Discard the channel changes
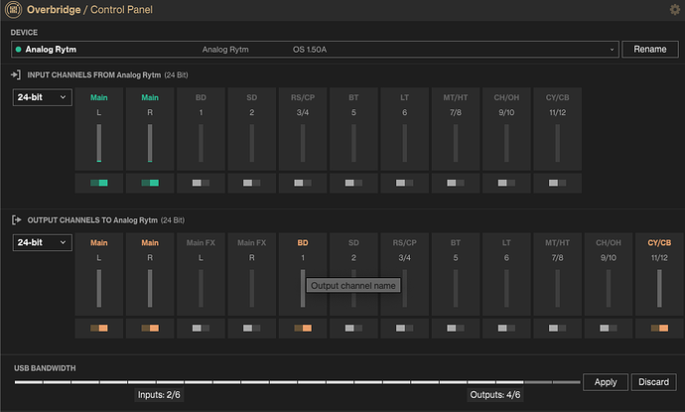This screenshot has width=685, height=412. point(653,382)
